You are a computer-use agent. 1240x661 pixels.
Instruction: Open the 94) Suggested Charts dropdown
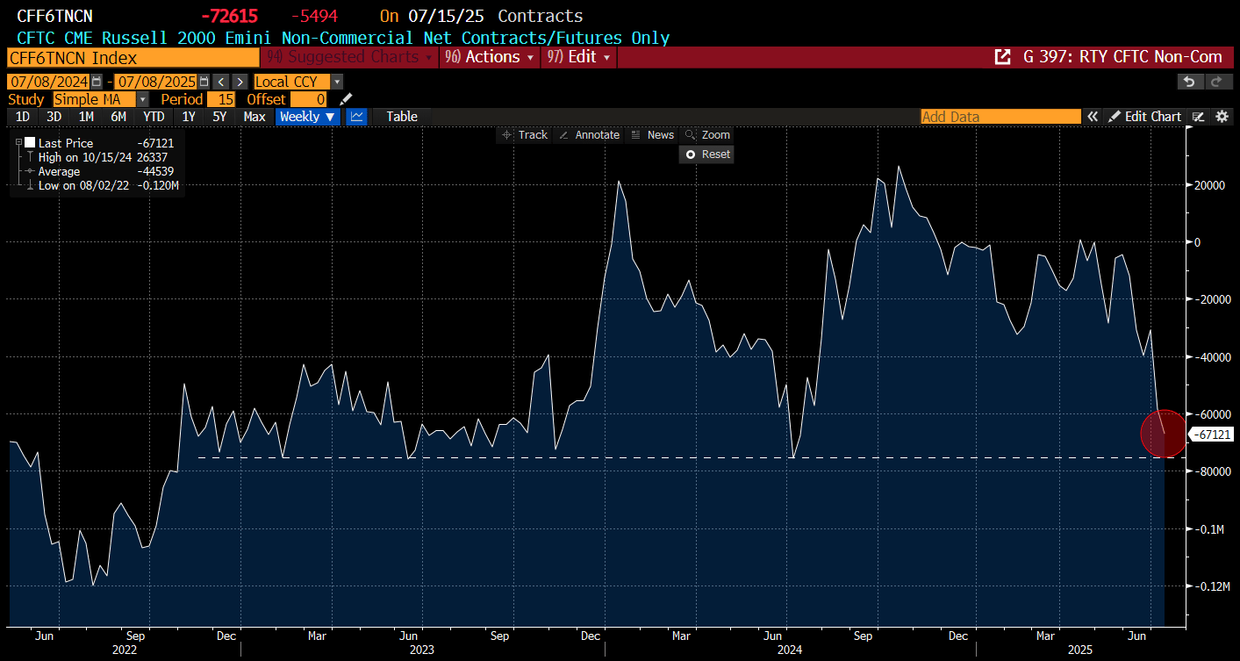[350, 57]
